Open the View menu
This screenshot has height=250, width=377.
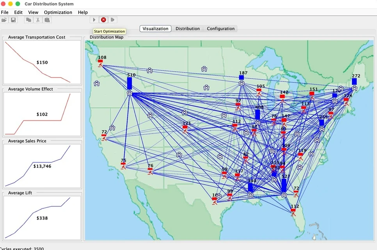tap(33, 12)
